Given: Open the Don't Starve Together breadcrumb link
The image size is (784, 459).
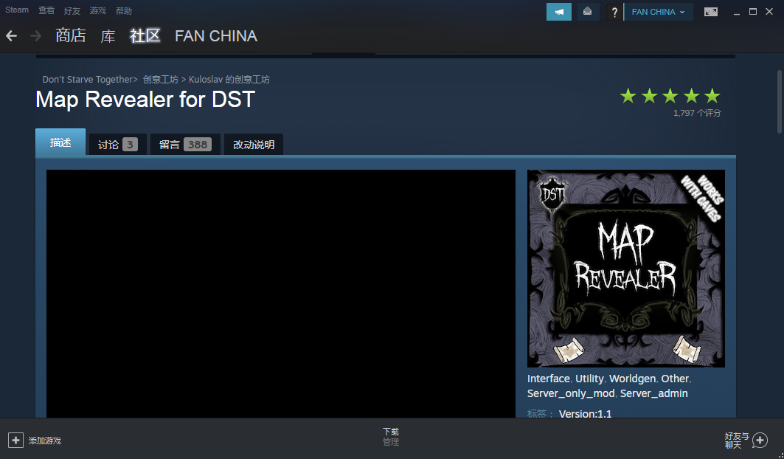Looking at the screenshot, I should (x=88, y=79).
